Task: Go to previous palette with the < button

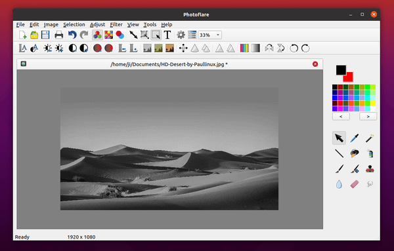Action: (341, 117)
